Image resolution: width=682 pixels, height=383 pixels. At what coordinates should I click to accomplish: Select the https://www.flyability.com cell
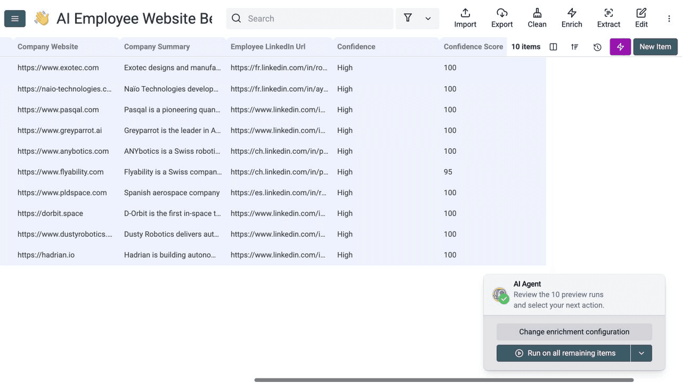click(x=61, y=171)
